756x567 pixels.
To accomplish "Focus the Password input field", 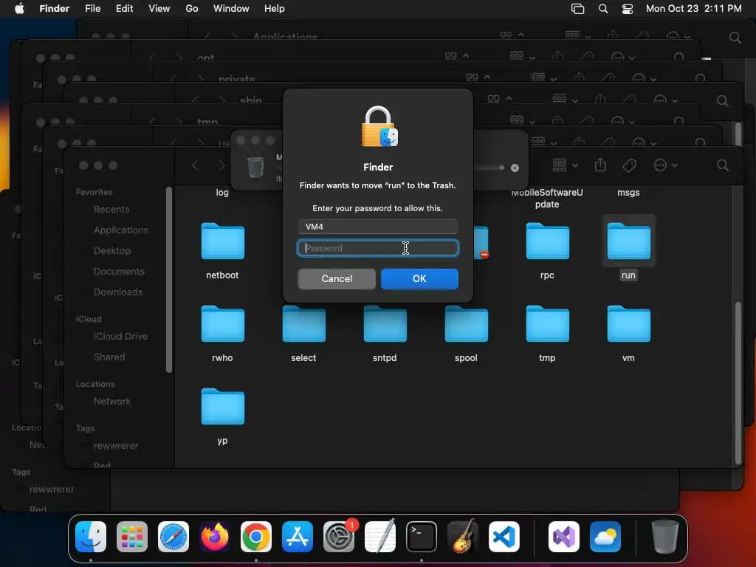I will click(378, 248).
